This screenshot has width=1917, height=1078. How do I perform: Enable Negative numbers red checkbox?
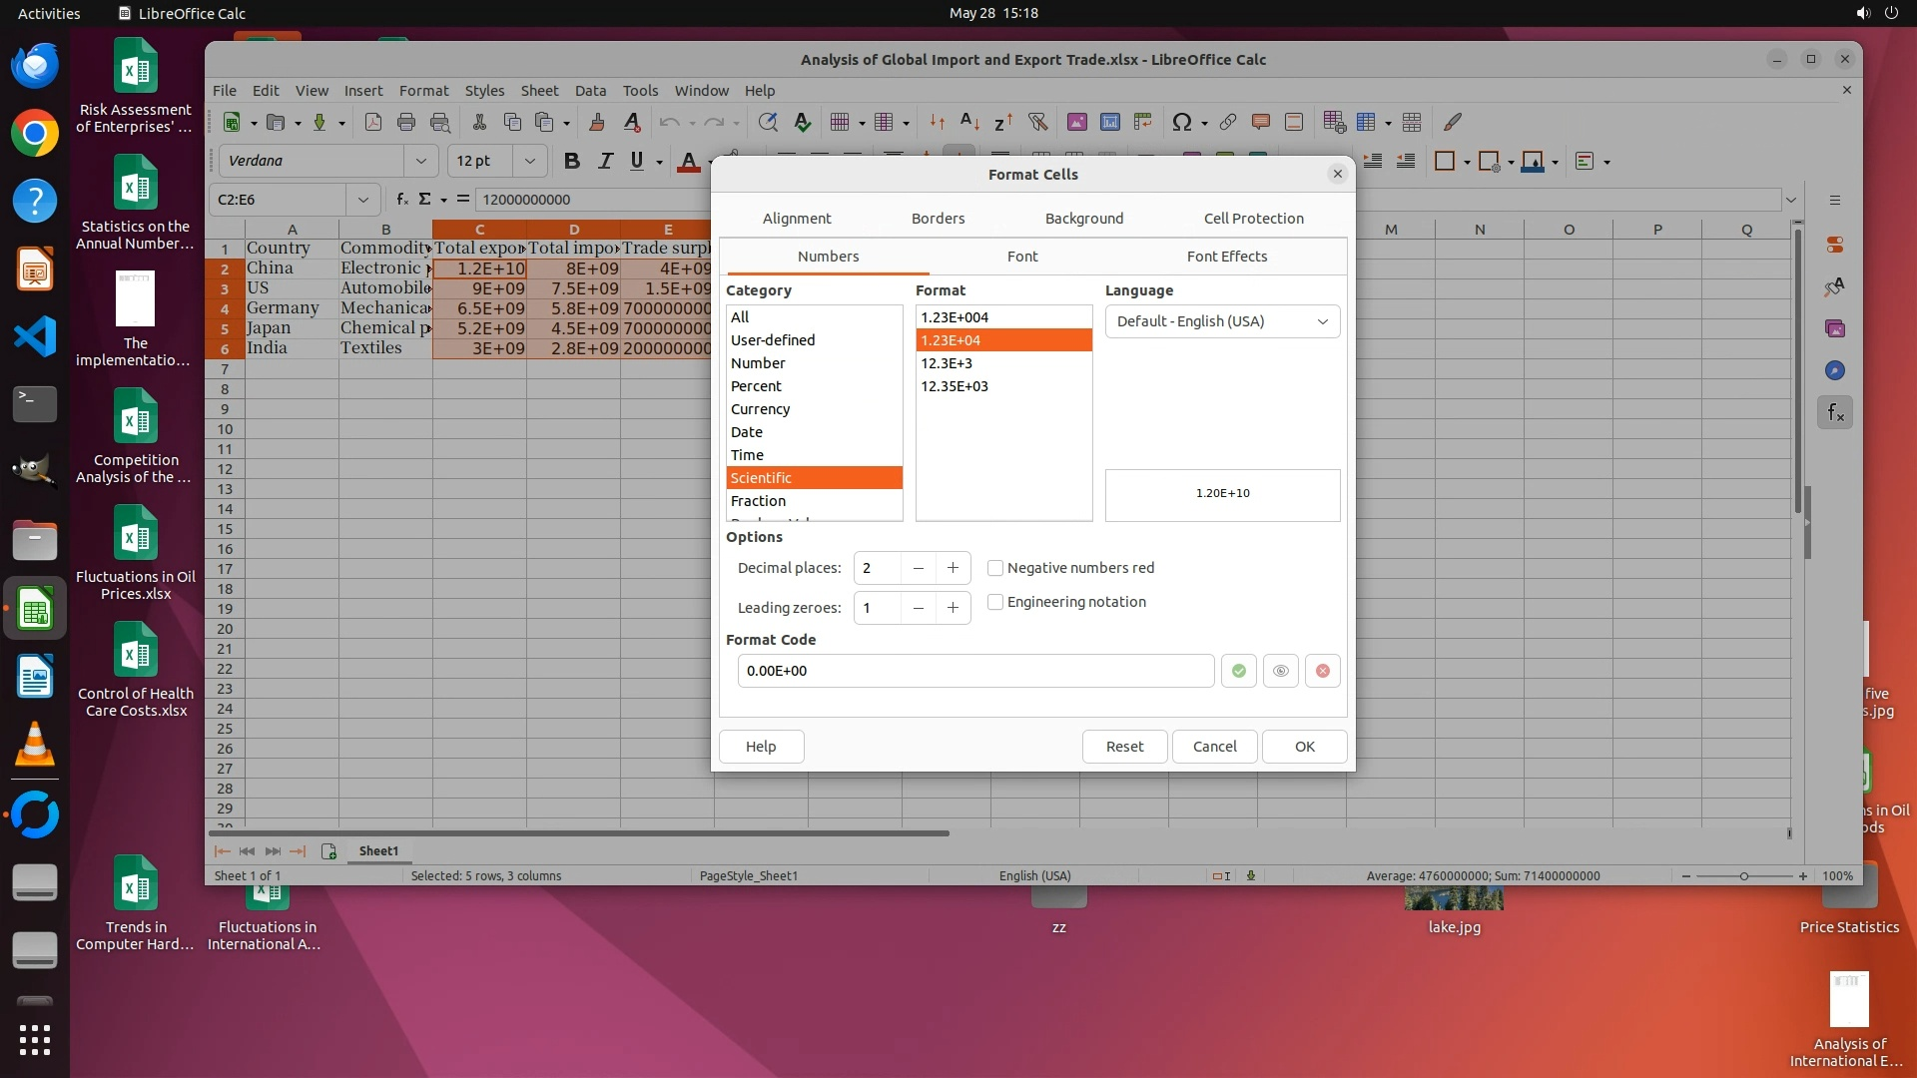click(x=995, y=568)
